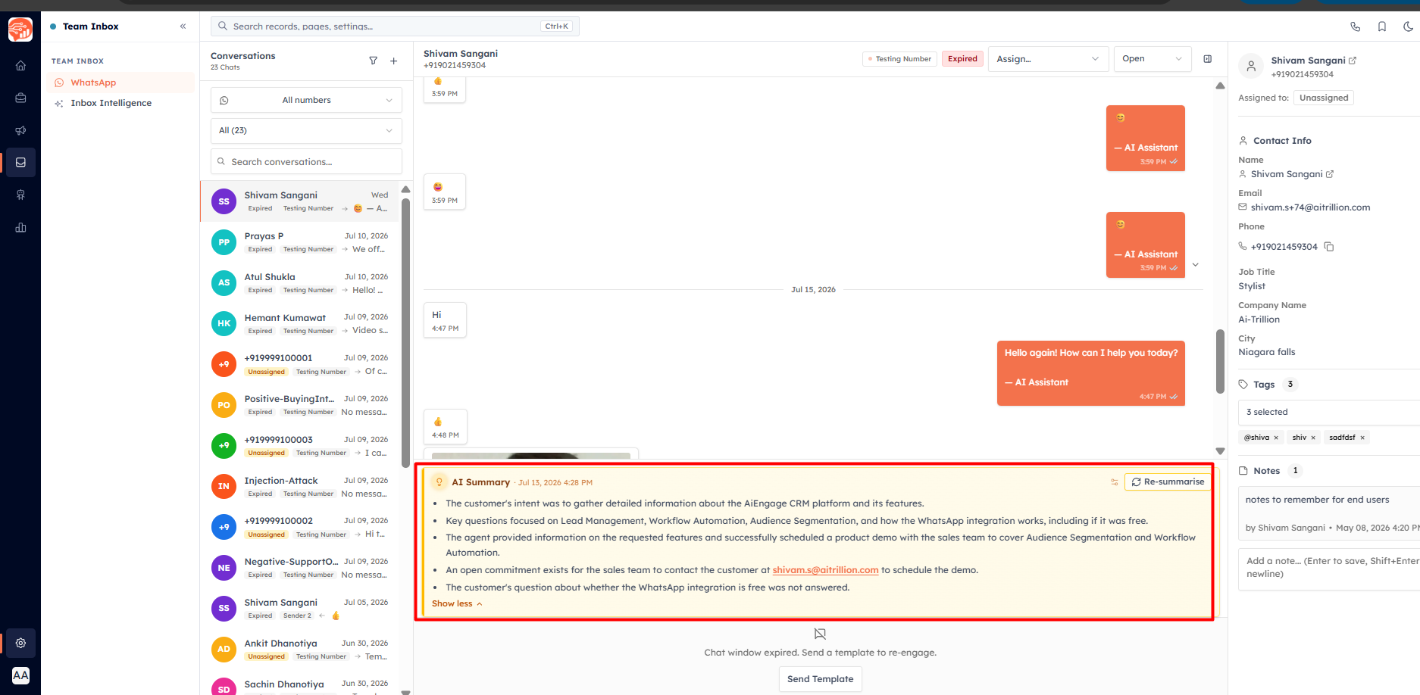Screen dimensions: 1420x695
Task: Click the phone call icon in top bar
Action: click(1356, 26)
